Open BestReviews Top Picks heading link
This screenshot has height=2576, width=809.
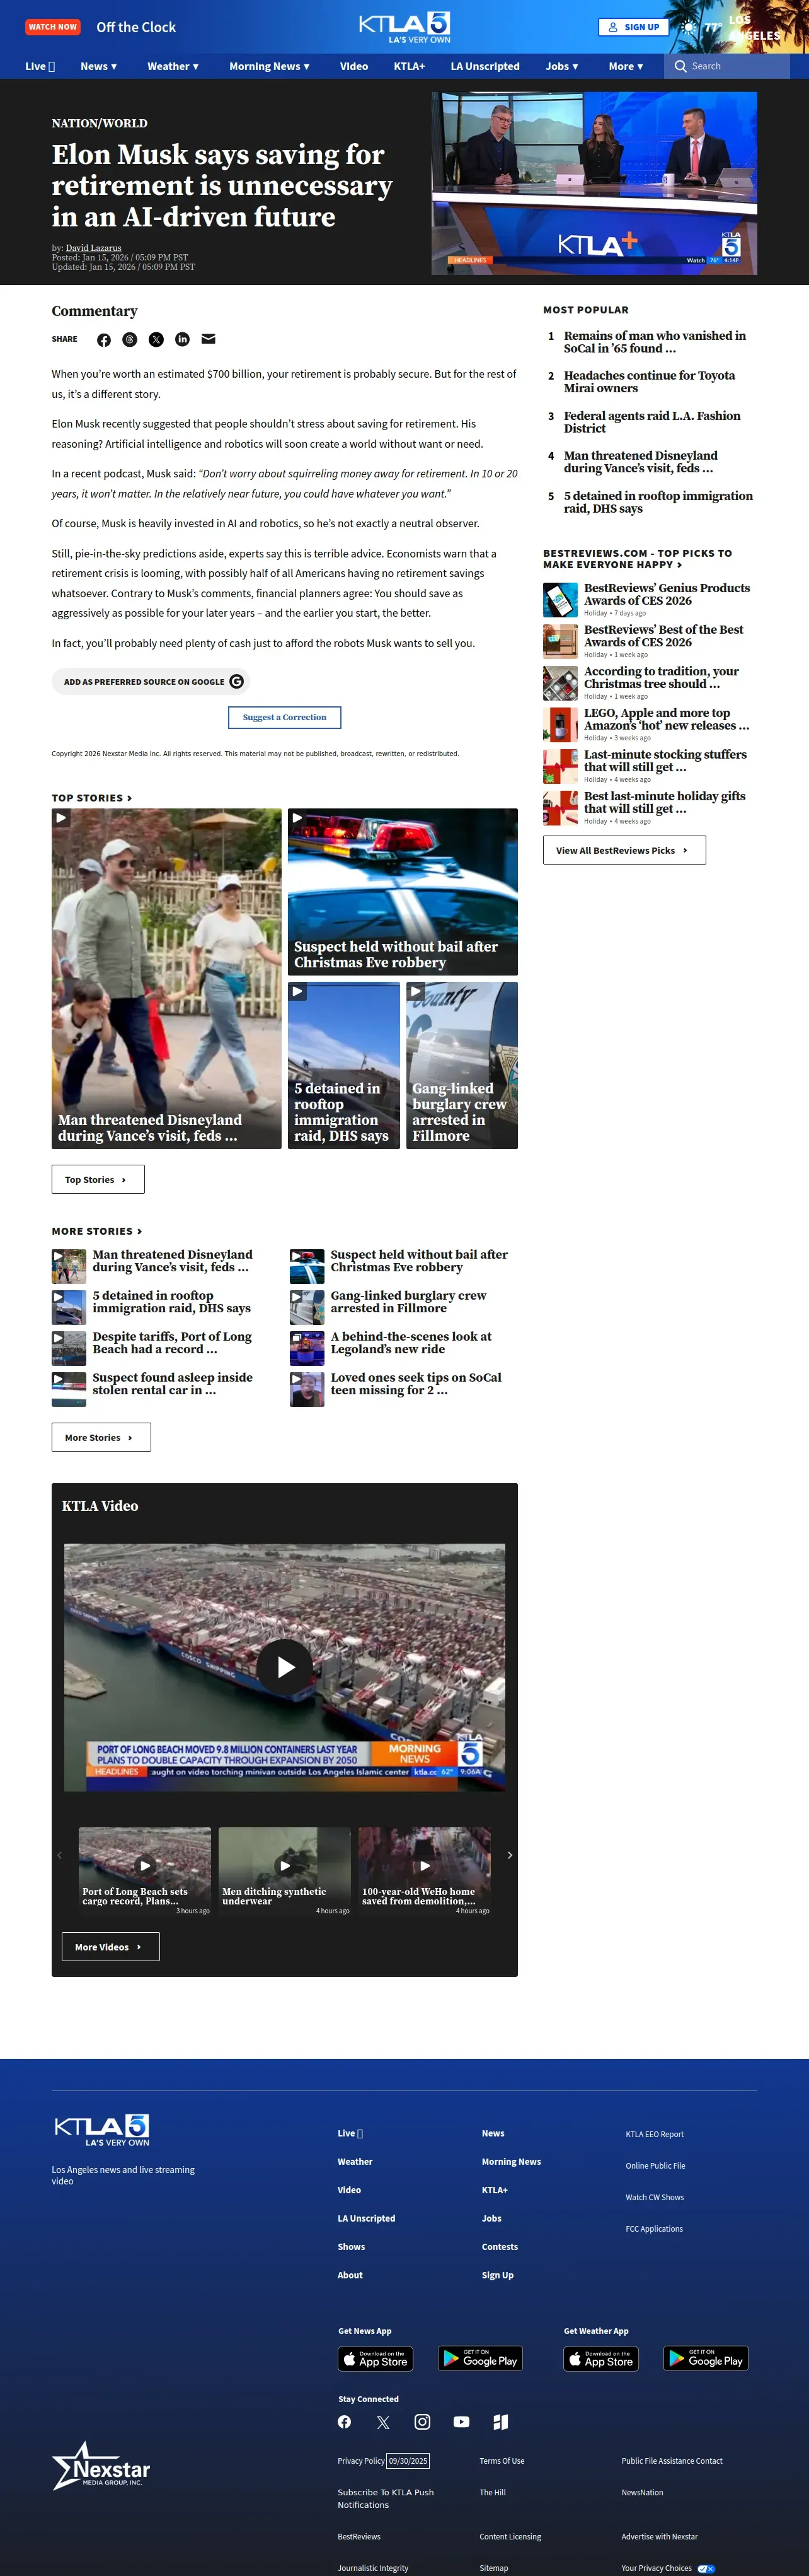point(637,559)
